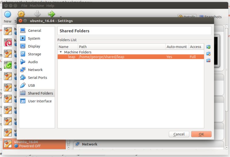Click the green Start arrow toolbar icon
The width and height of the screenshot is (230, 157).
point(51,14)
